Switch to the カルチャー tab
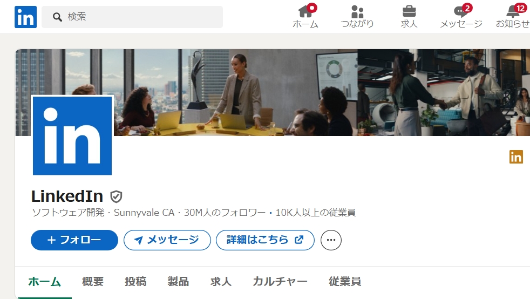 pos(280,281)
